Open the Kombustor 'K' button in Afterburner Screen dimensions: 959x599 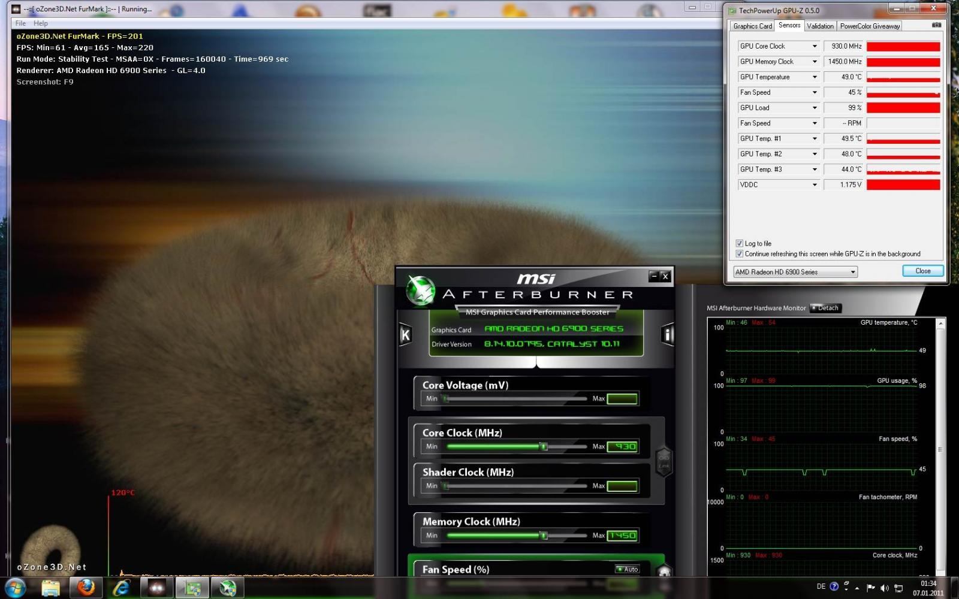pyautogui.click(x=405, y=335)
